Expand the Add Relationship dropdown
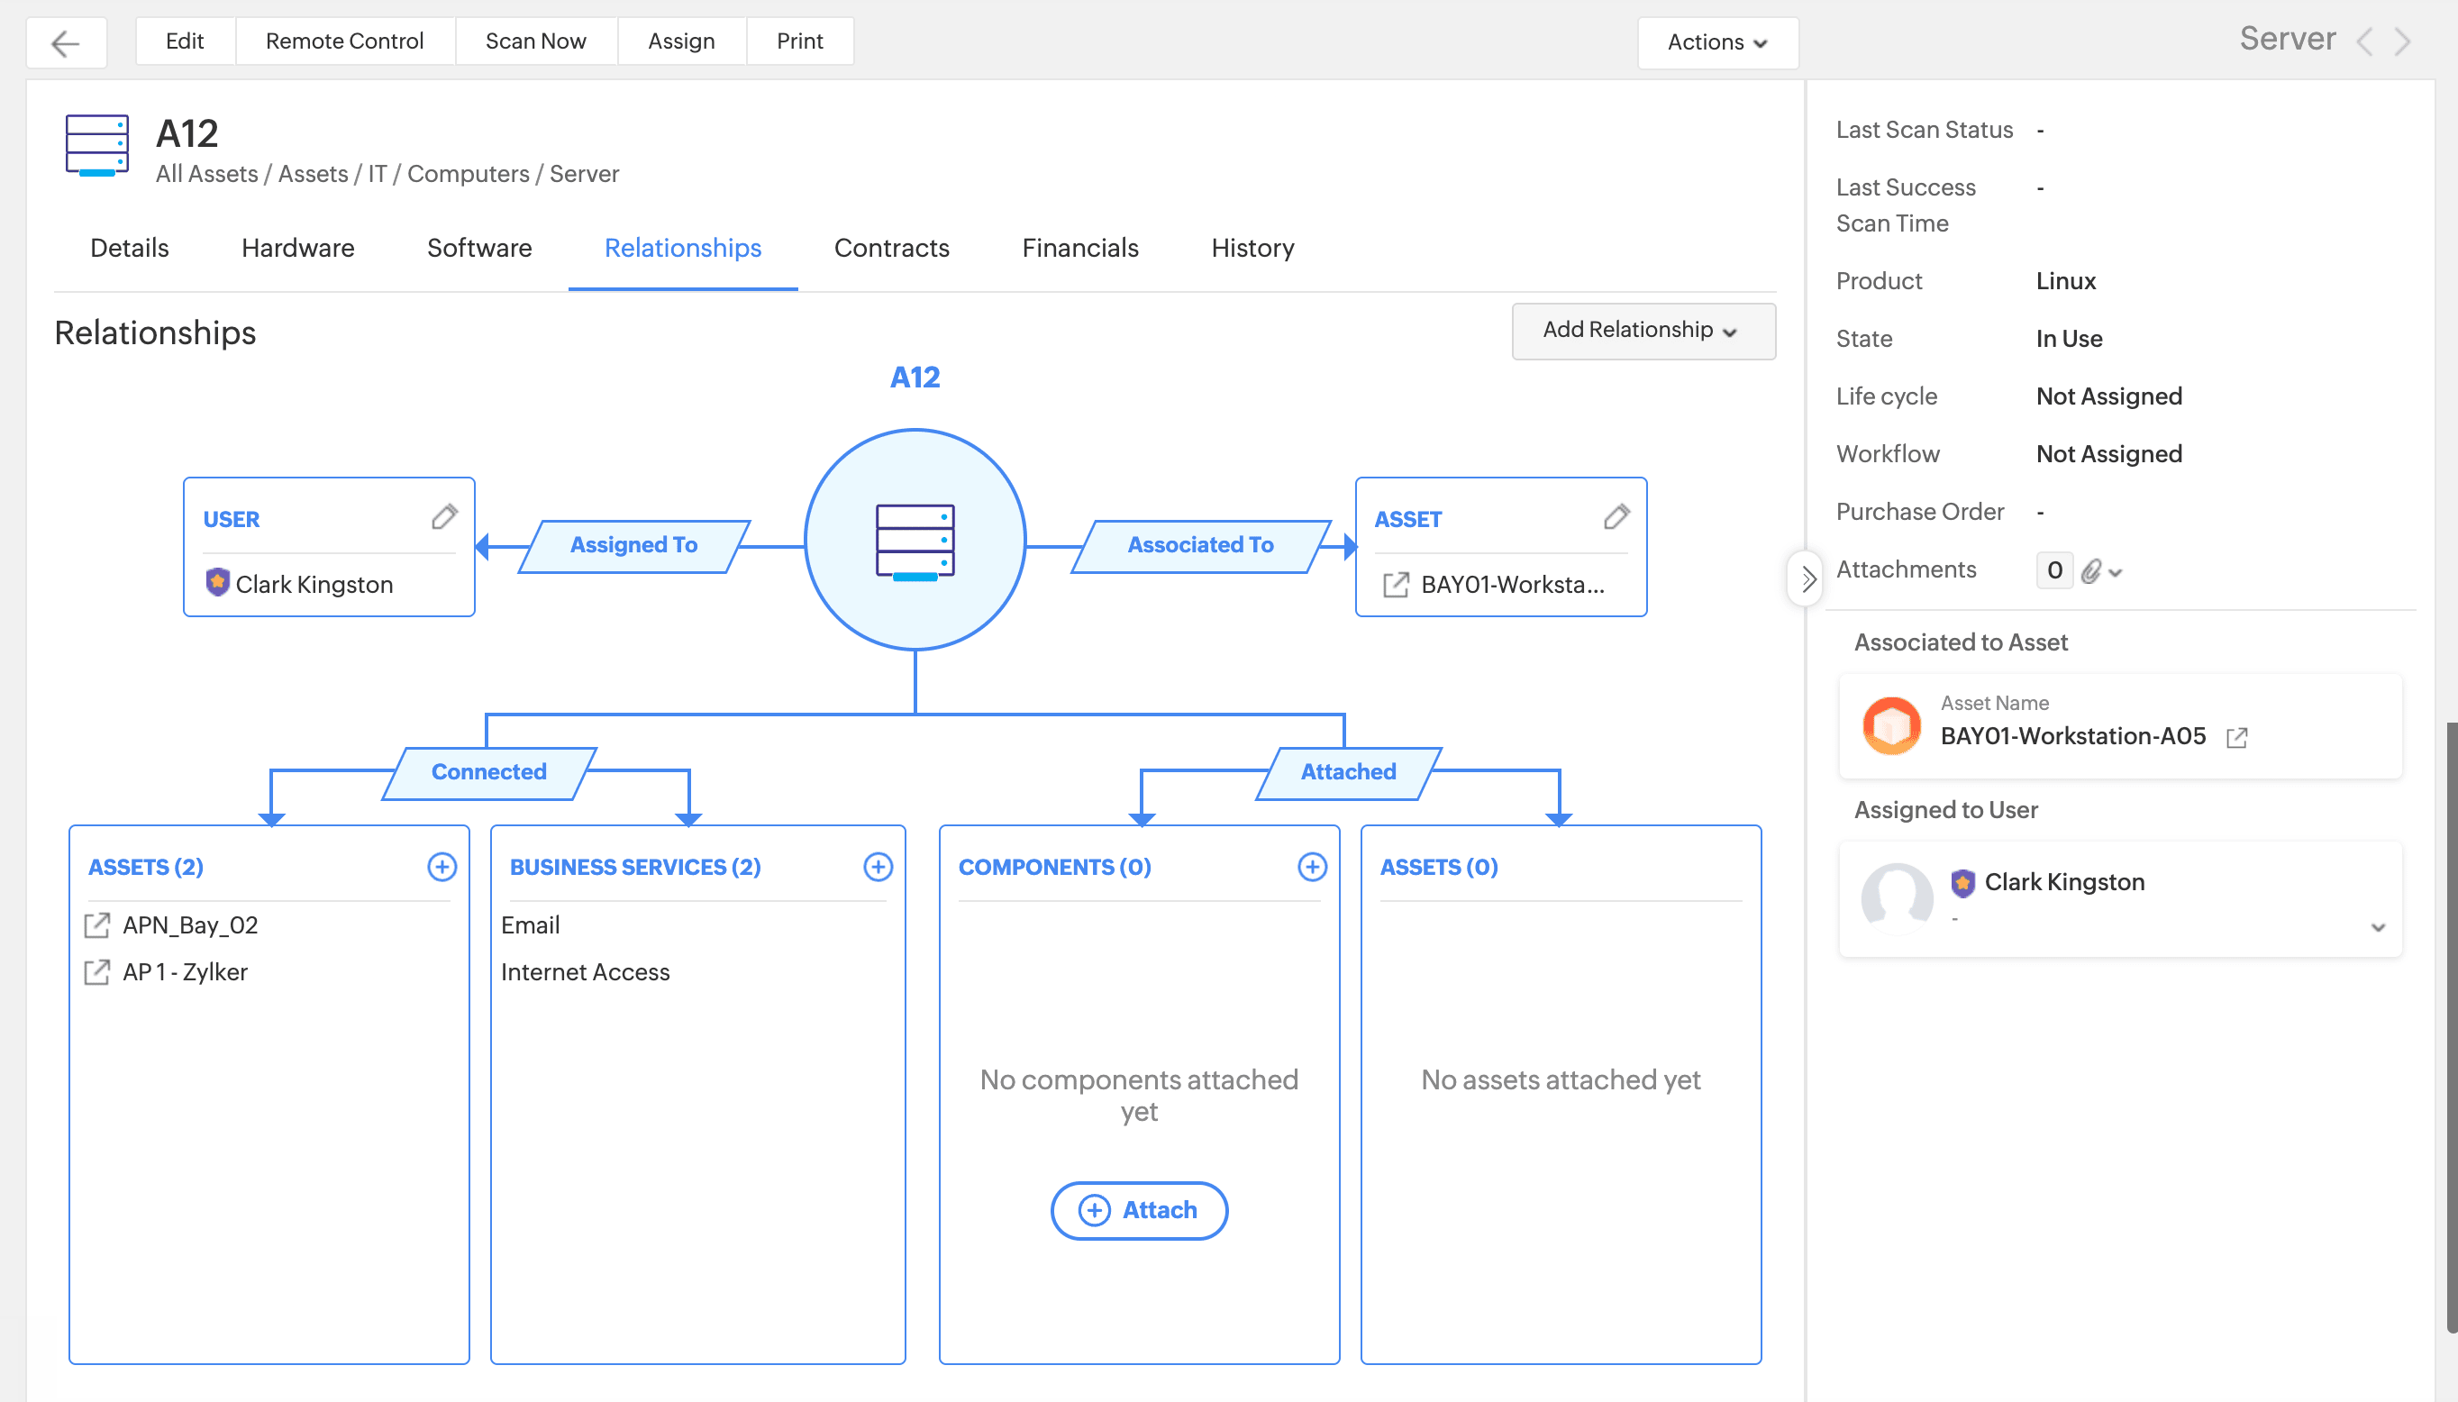Image resolution: width=2458 pixels, height=1402 pixels. (x=1643, y=331)
